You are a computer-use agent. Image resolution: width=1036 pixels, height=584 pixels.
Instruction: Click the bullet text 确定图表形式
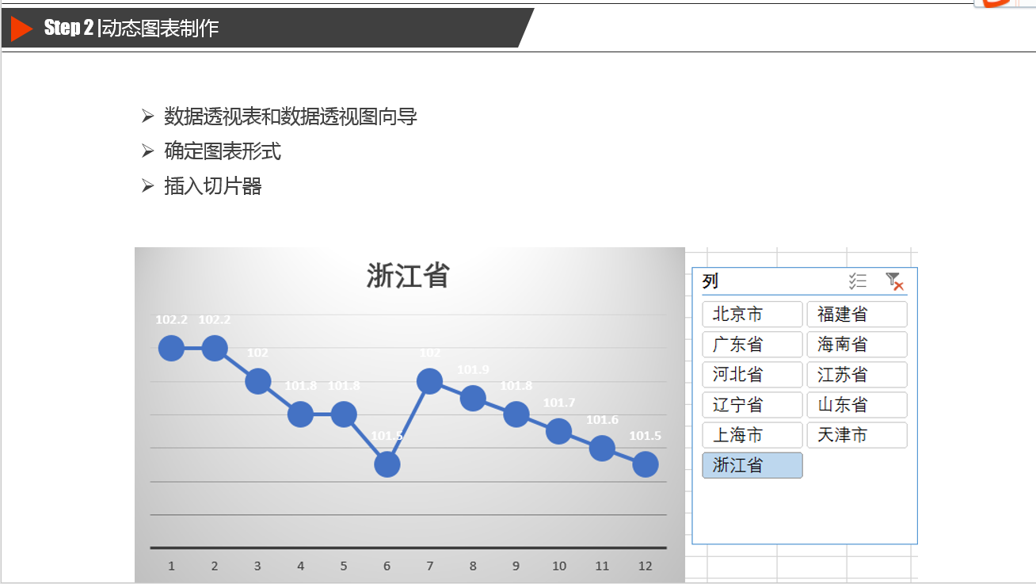click(223, 151)
